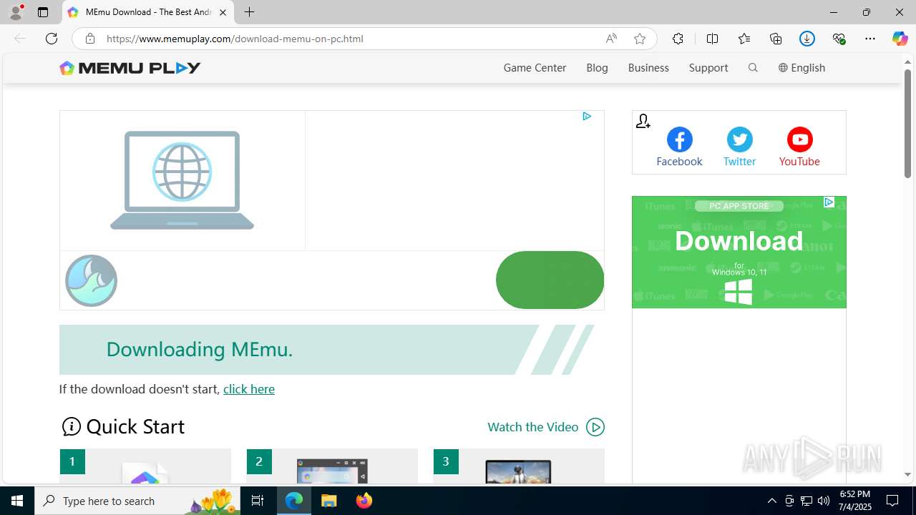Expand the English language selector
The image size is (916, 515).
[x=801, y=67]
